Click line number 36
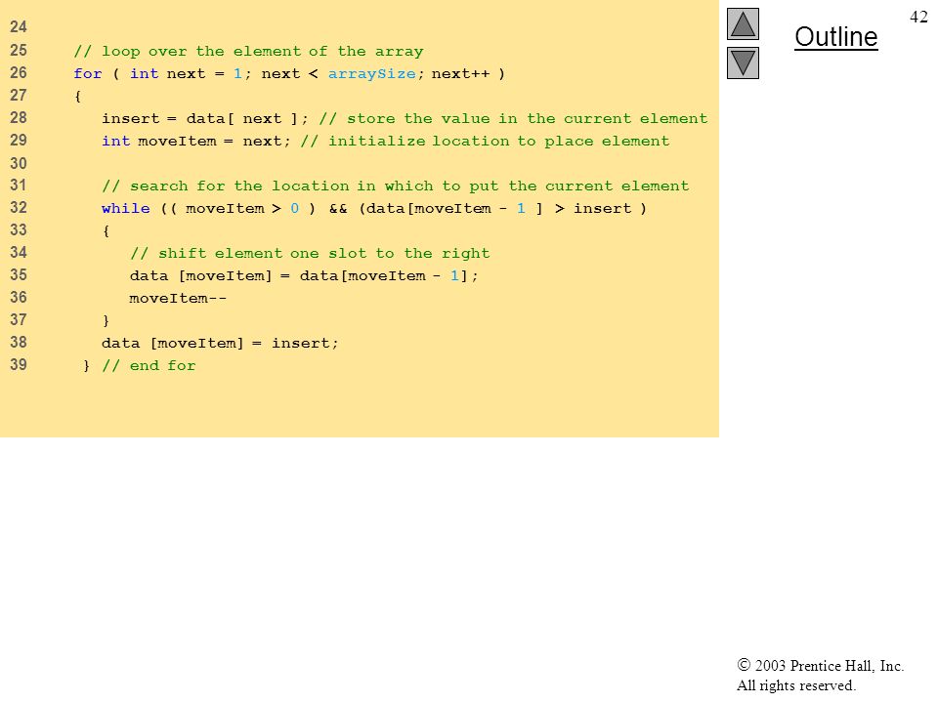Viewport: 938px width, 703px height. 19,298
